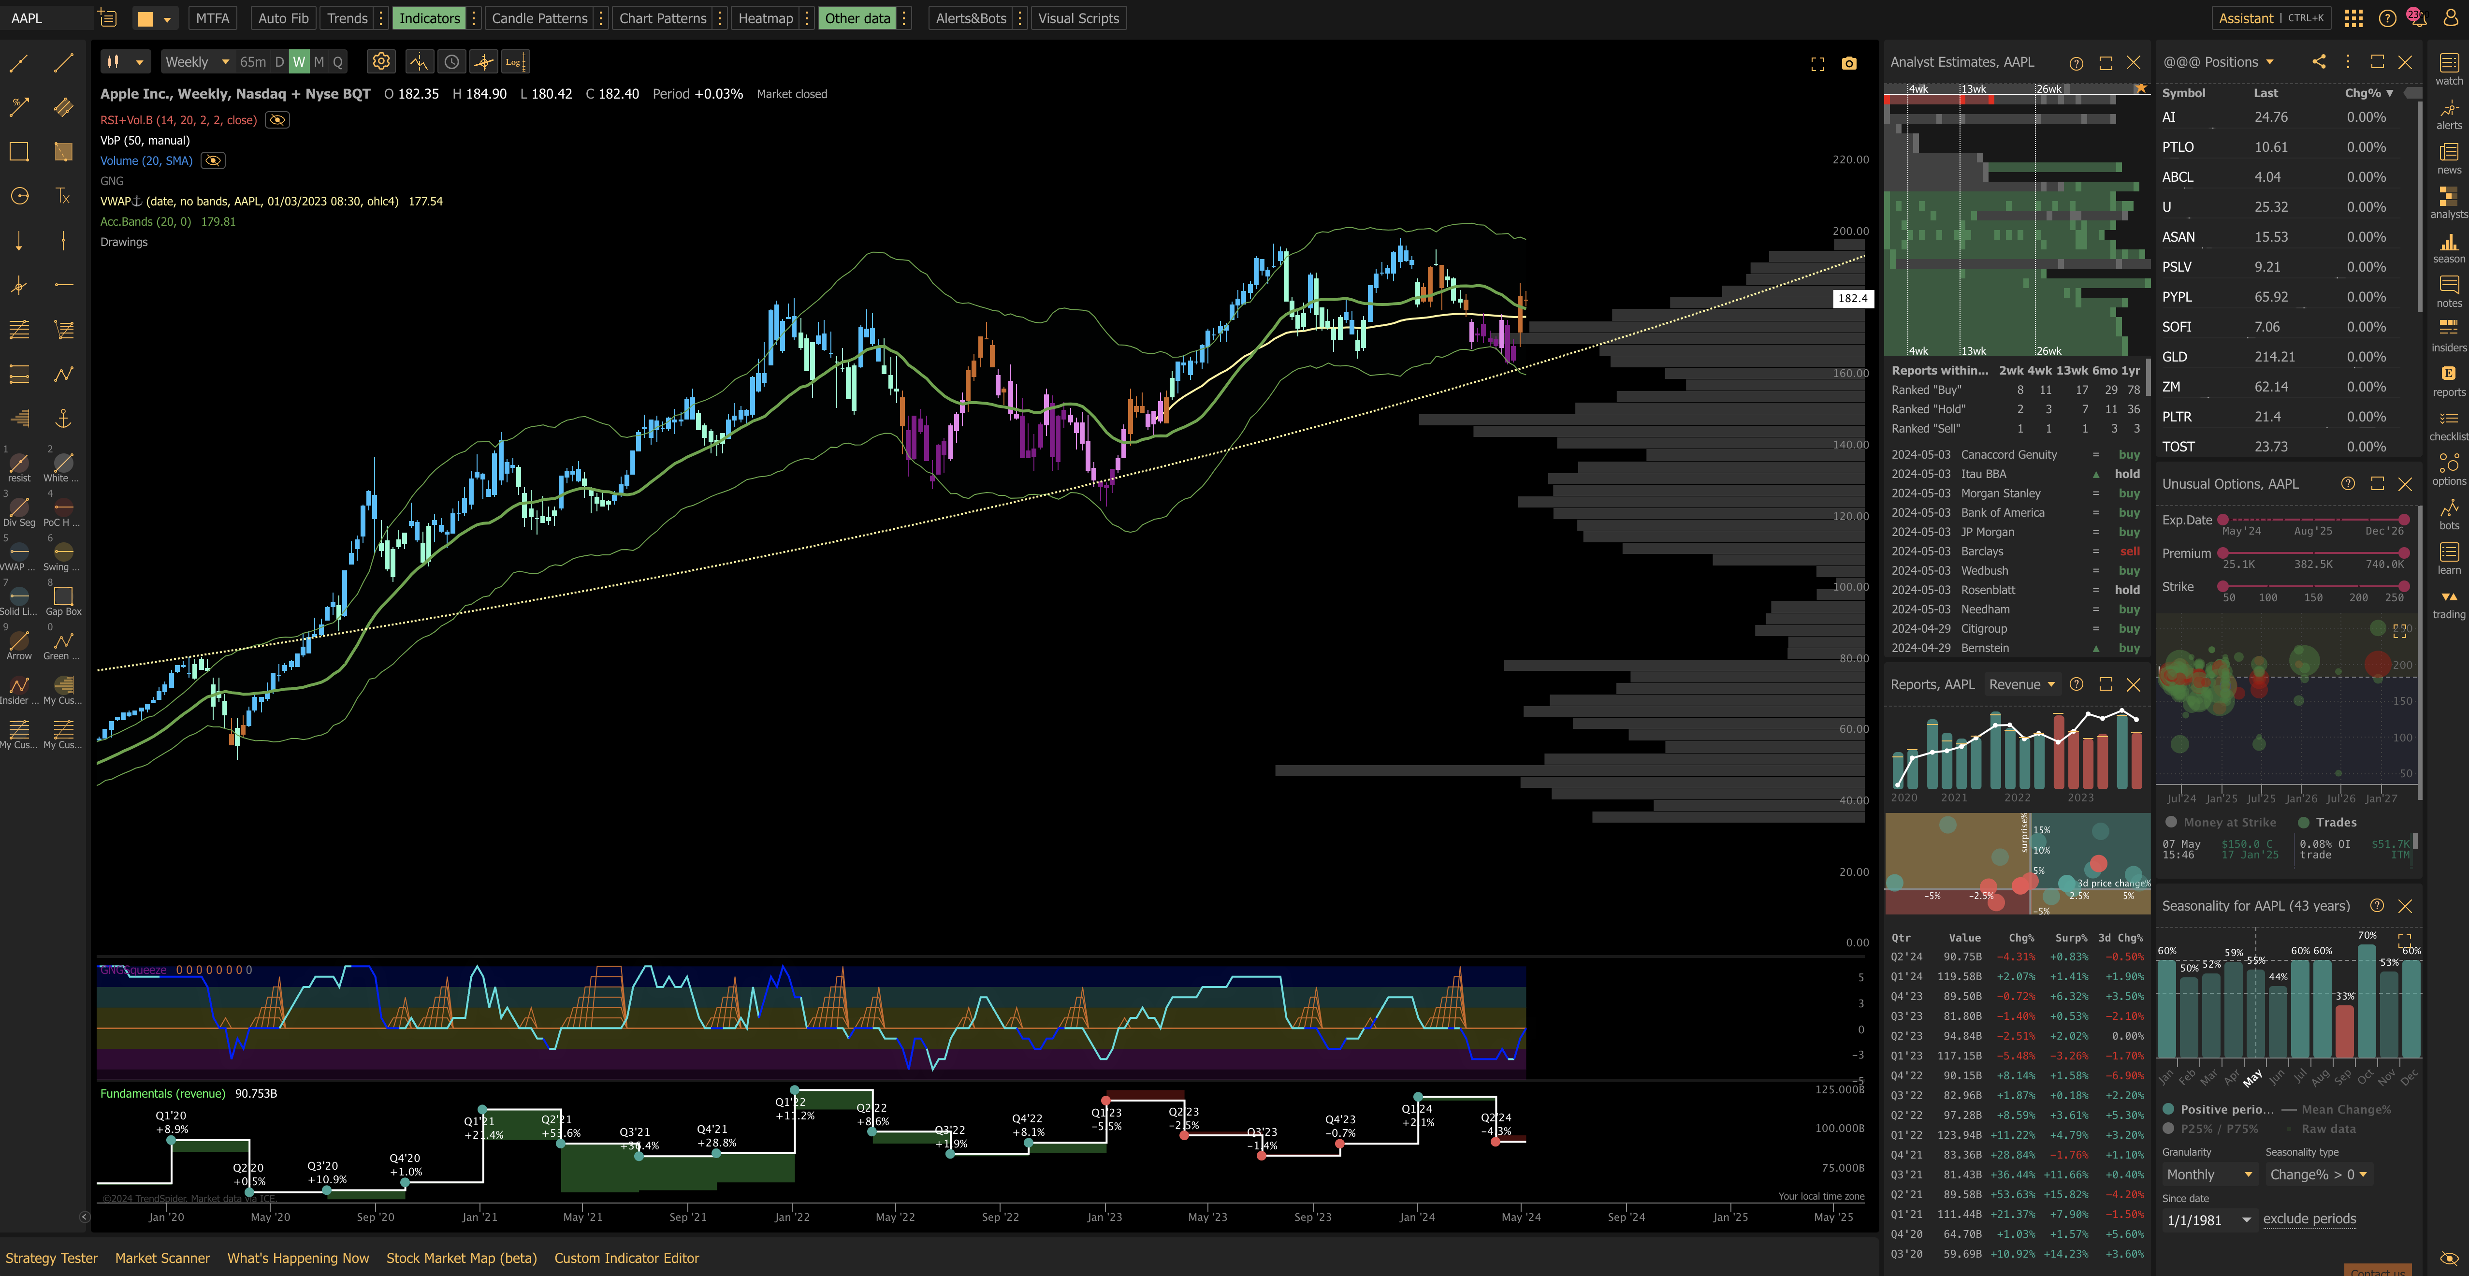Click the exclude periods link

click(2309, 1219)
